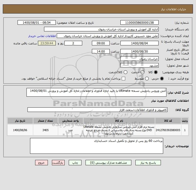The width and height of the screenshot is (196, 190).
Task: Click the اطلاعات کالاهای مورد نیاز section heading
Action: click(170, 101)
